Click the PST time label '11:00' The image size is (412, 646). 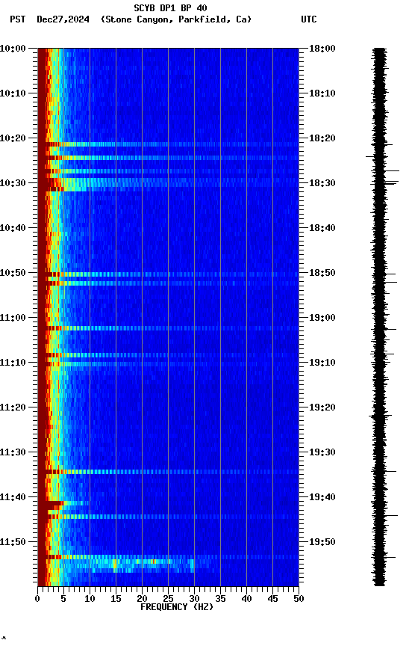point(13,318)
